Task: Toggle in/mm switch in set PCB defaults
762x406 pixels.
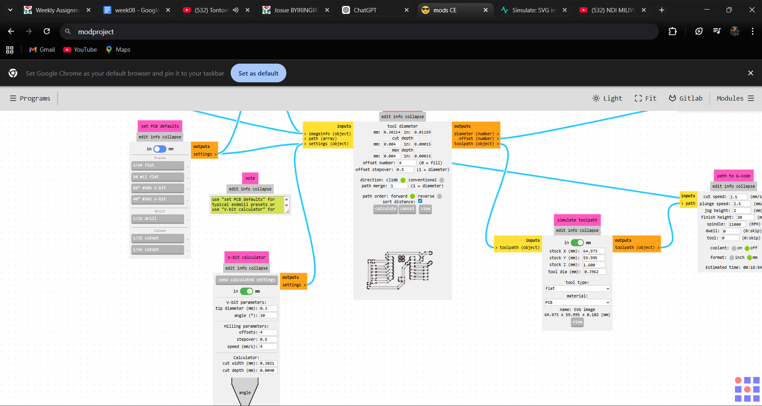Action: point(160,149)
